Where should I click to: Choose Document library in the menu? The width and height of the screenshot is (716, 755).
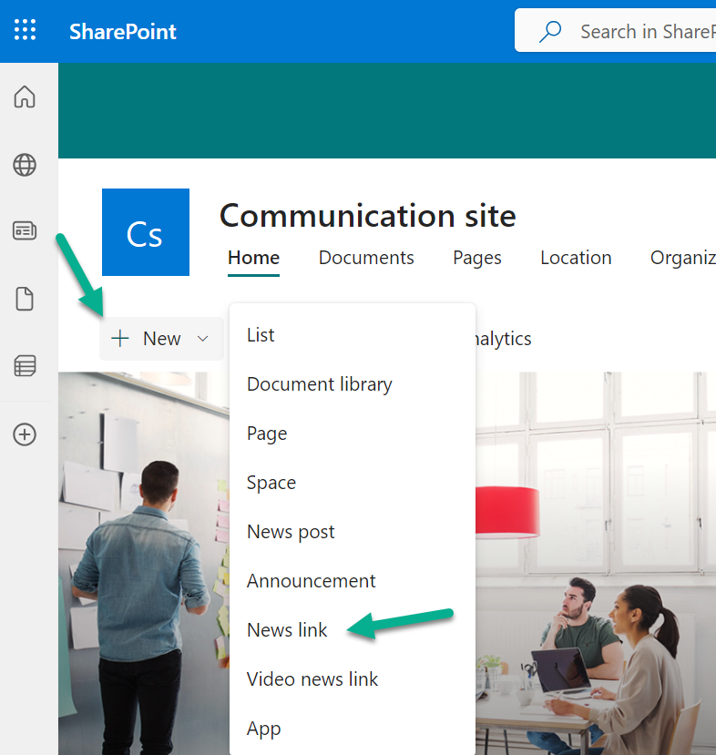[x=319, y=384]
